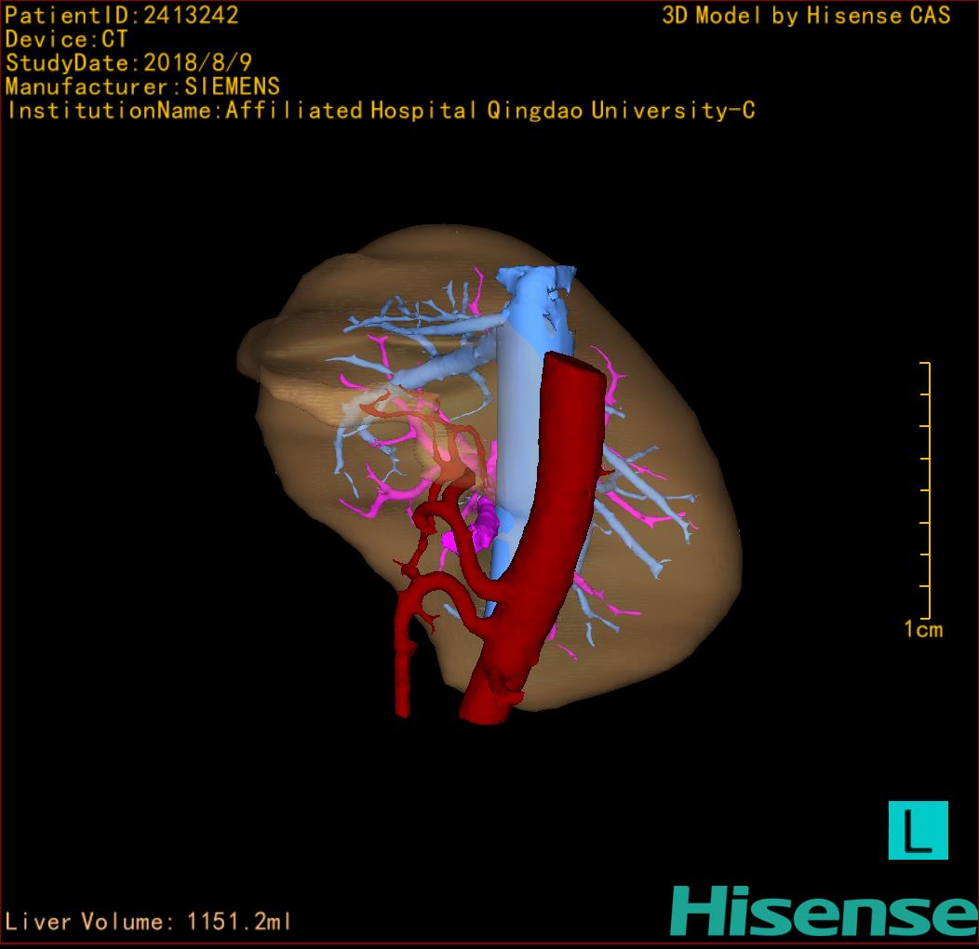This screenshot has height=949, width=979.
Task: Click the PatientID:2413242 text
Action: click(121, 15)
